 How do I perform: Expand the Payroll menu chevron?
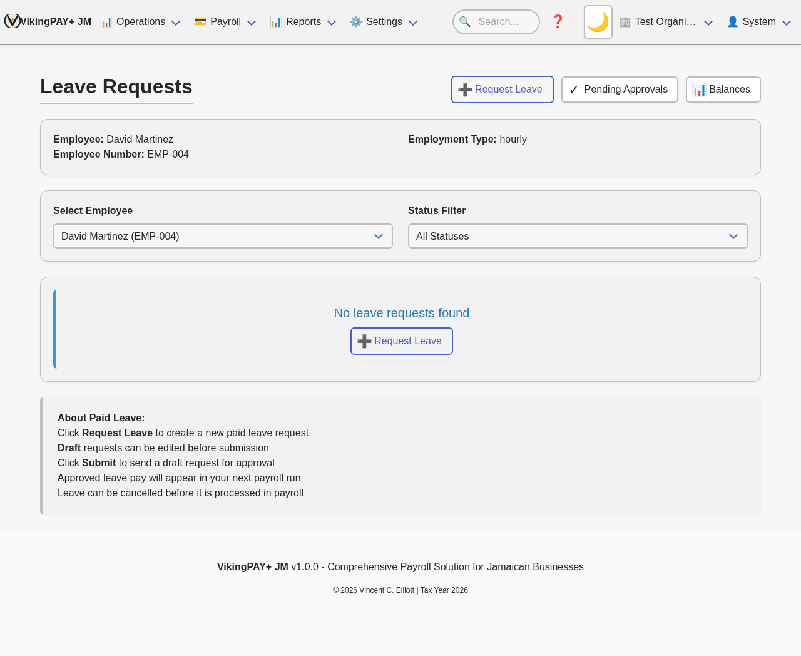coord(252,23)
